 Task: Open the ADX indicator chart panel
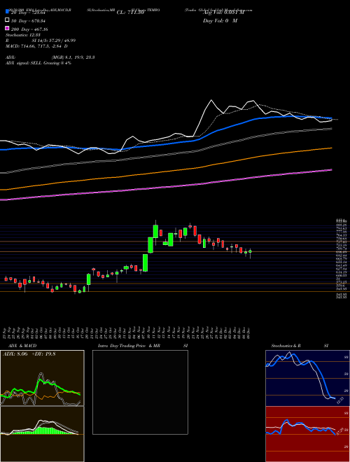(42, 378)
